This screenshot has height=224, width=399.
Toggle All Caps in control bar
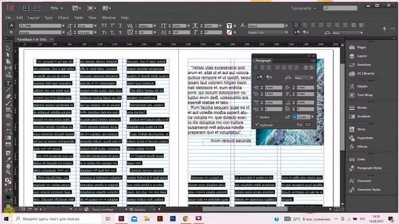click(104, 26)
